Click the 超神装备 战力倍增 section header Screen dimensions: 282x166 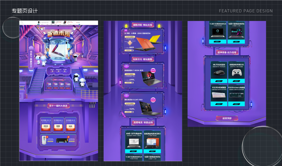[x=227, y=52]
